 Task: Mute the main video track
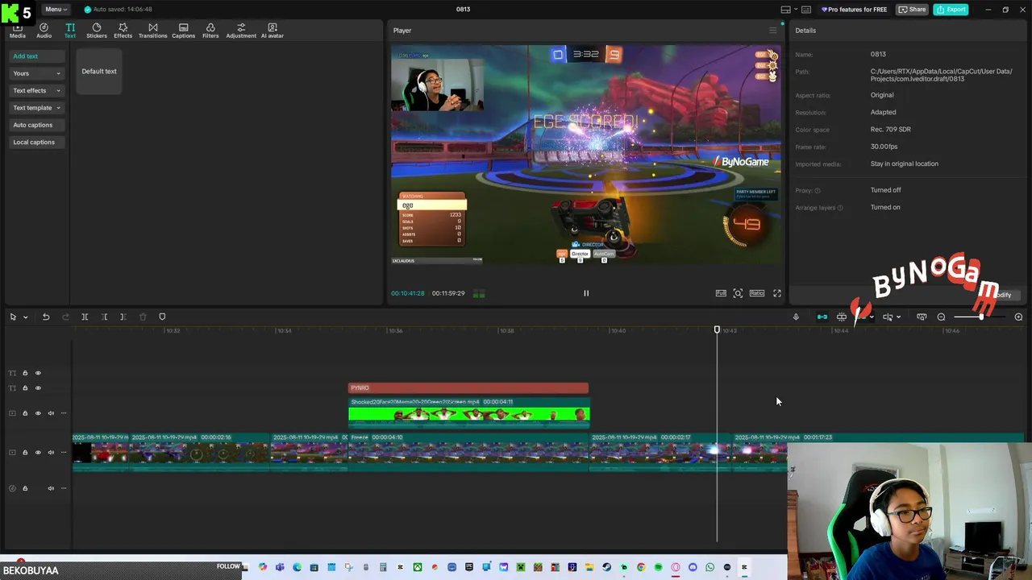[x=51, y=453]
